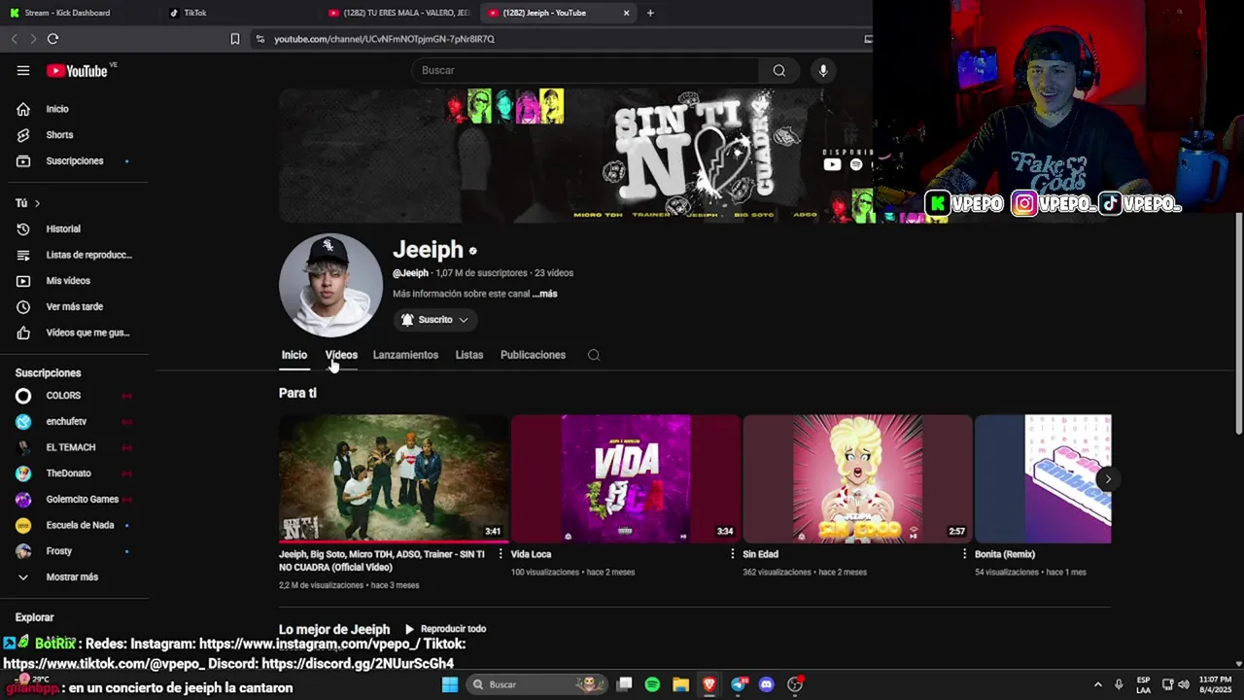Open the Windows Start menu
1244x700 pixels.
450,684
